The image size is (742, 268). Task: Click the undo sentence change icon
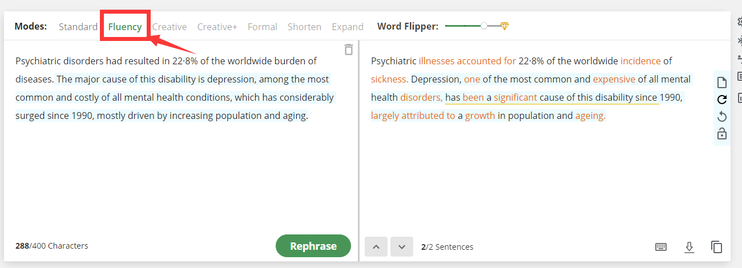coord(722,117)
